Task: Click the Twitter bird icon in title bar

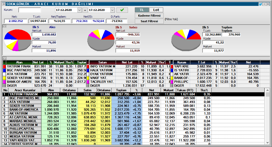Action: [260, 4]
